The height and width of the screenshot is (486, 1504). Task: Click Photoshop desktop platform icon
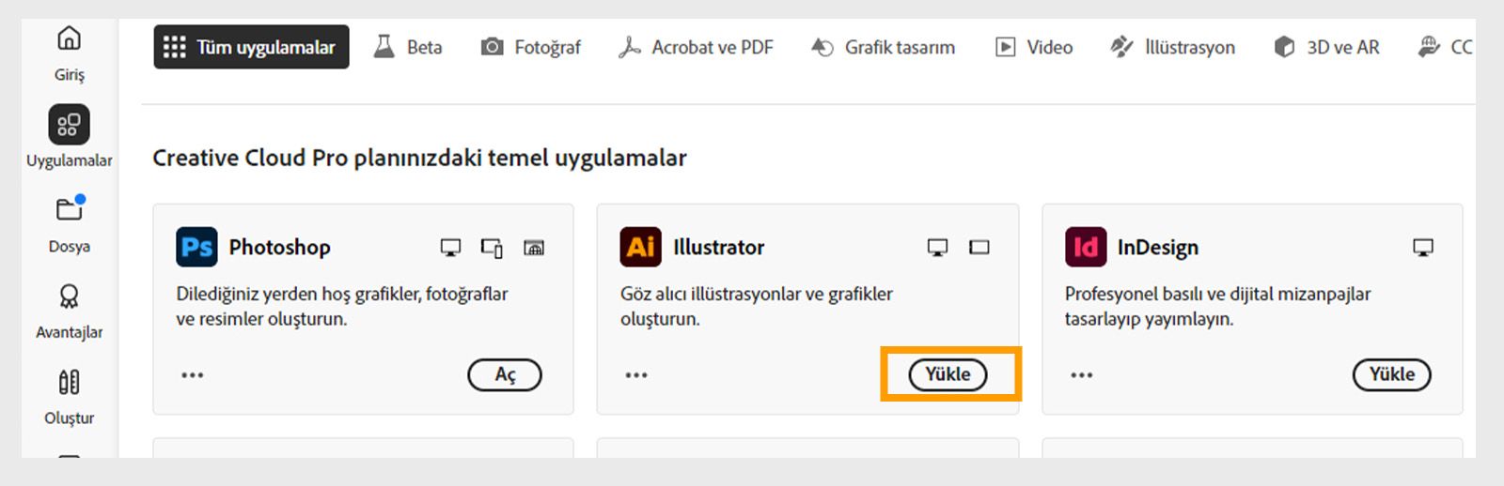click(x=451, y=248)
